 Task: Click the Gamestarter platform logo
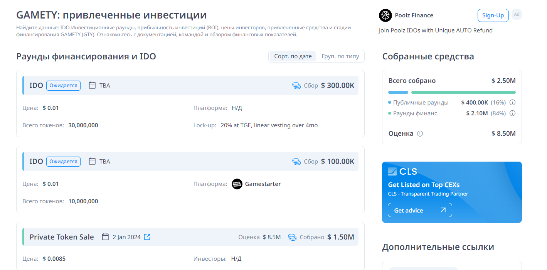coord(237,184)
